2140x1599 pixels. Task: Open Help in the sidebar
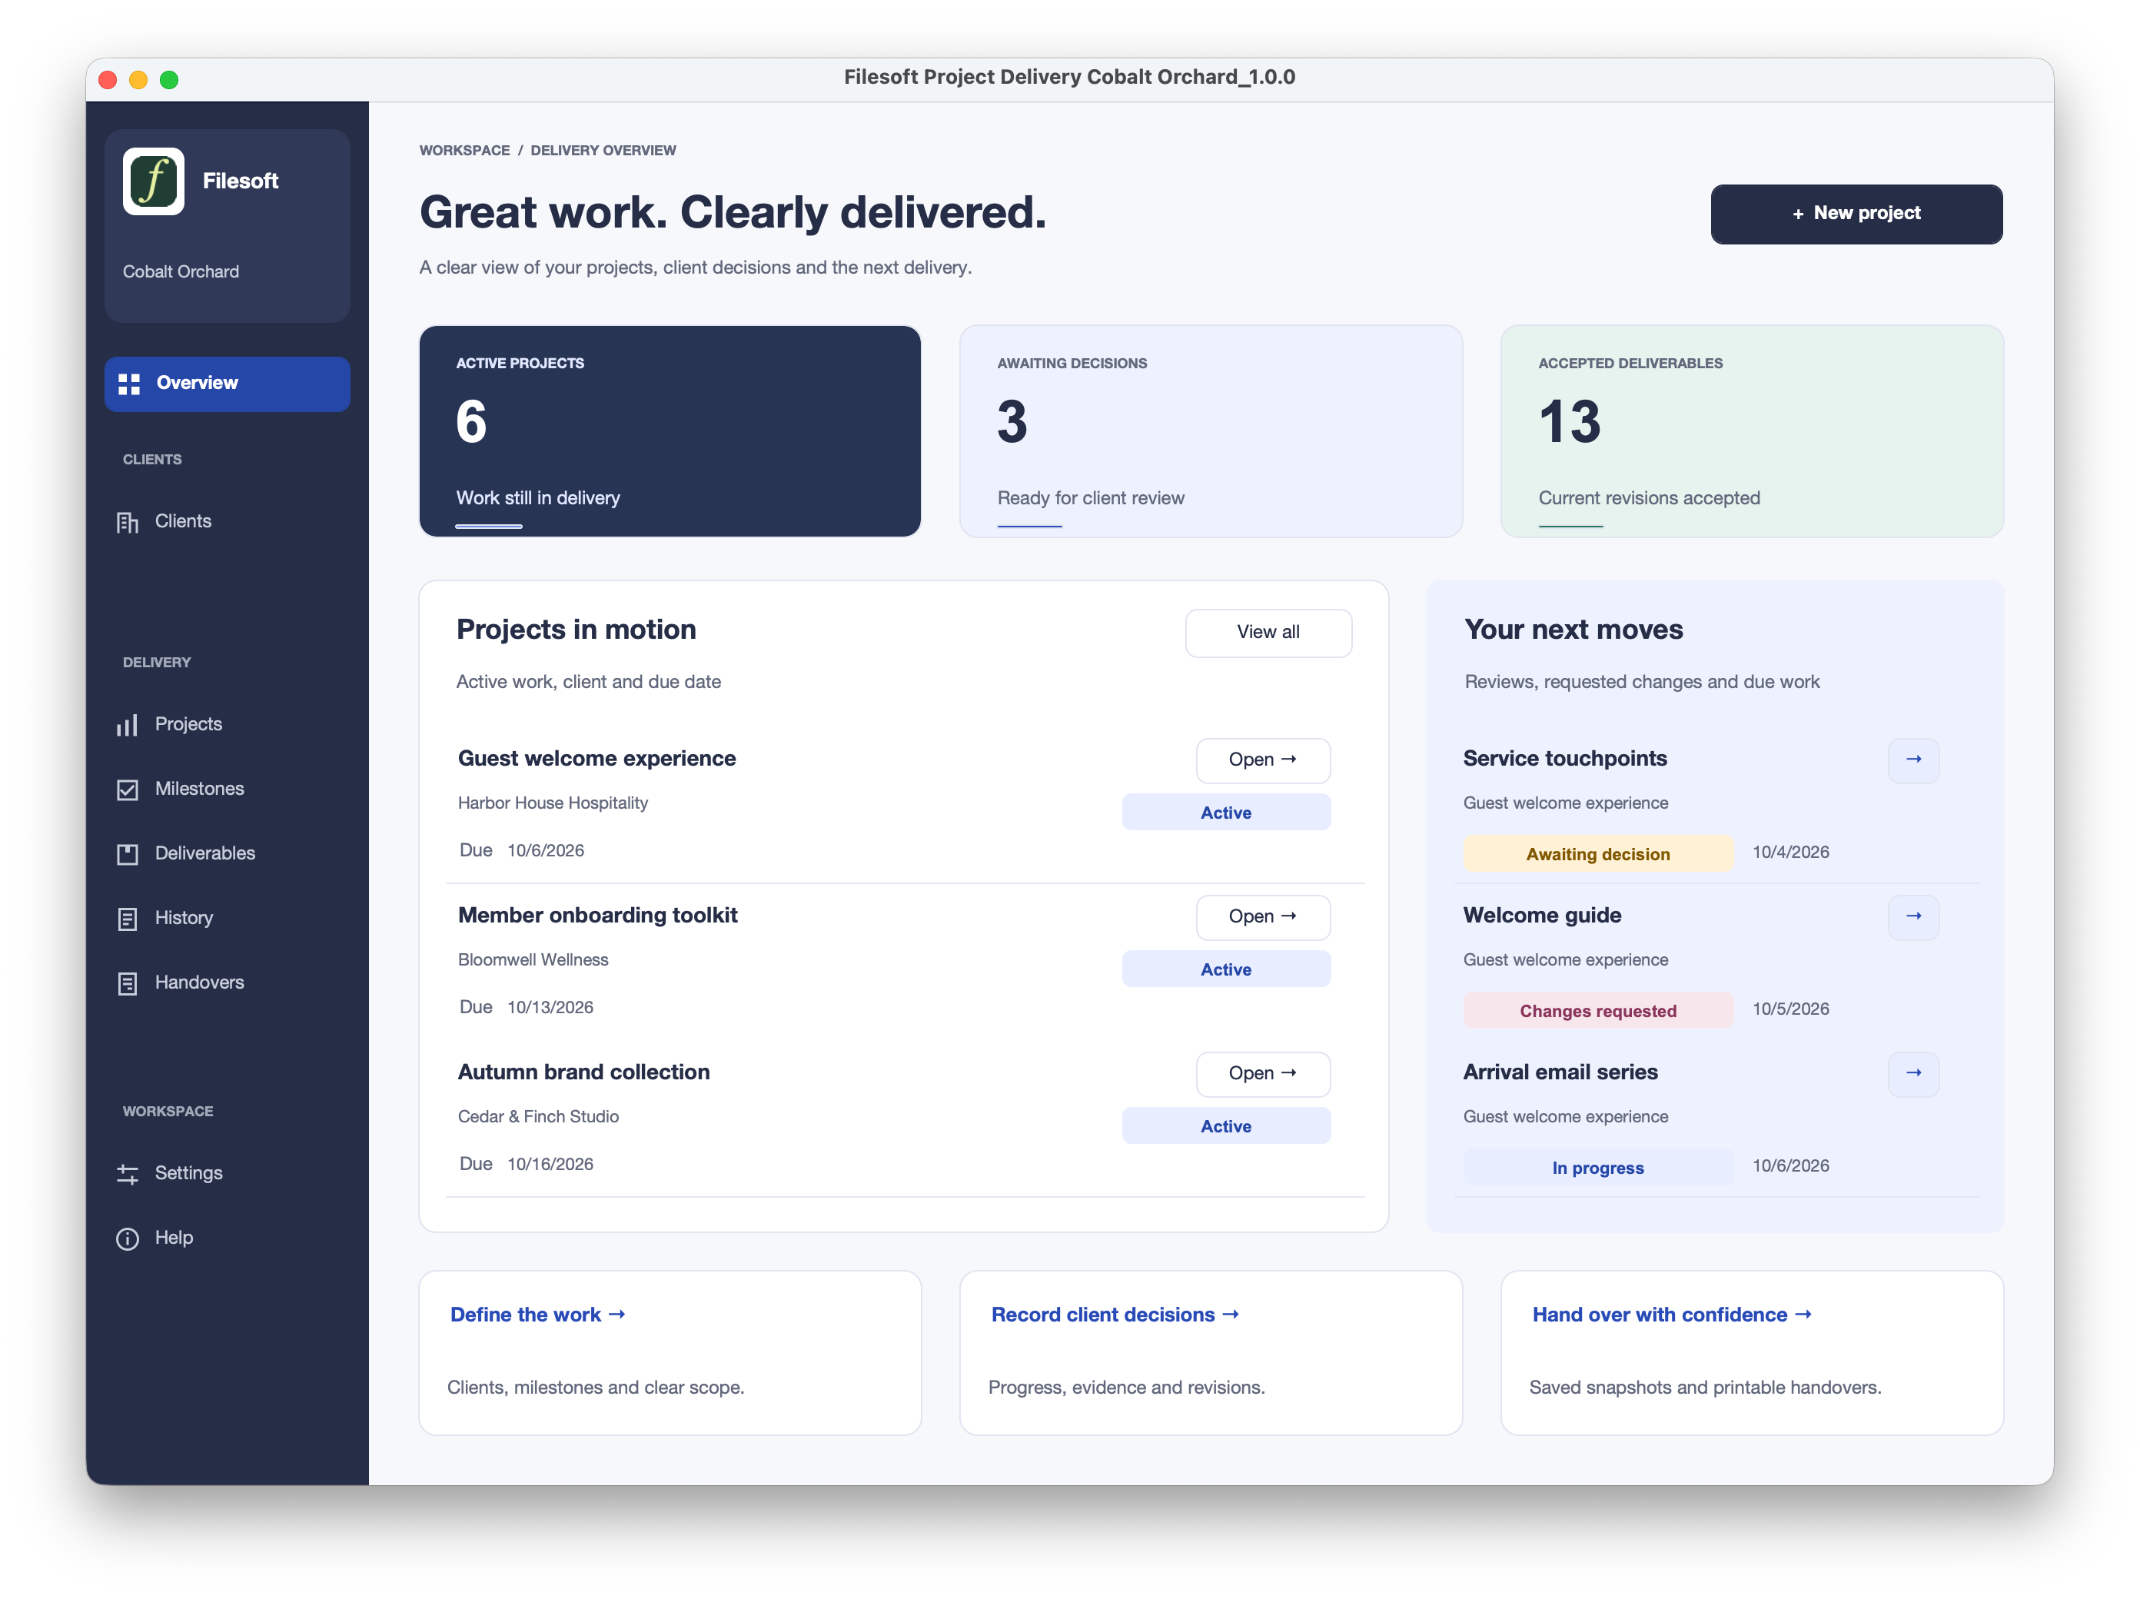[228, 1238]
